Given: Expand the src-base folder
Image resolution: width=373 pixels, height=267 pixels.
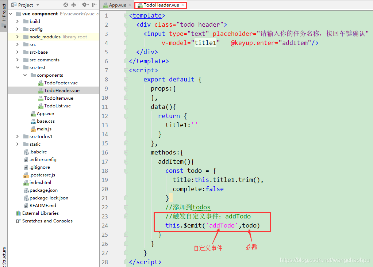Looking at the screenshot, I should tap(17, 52).
